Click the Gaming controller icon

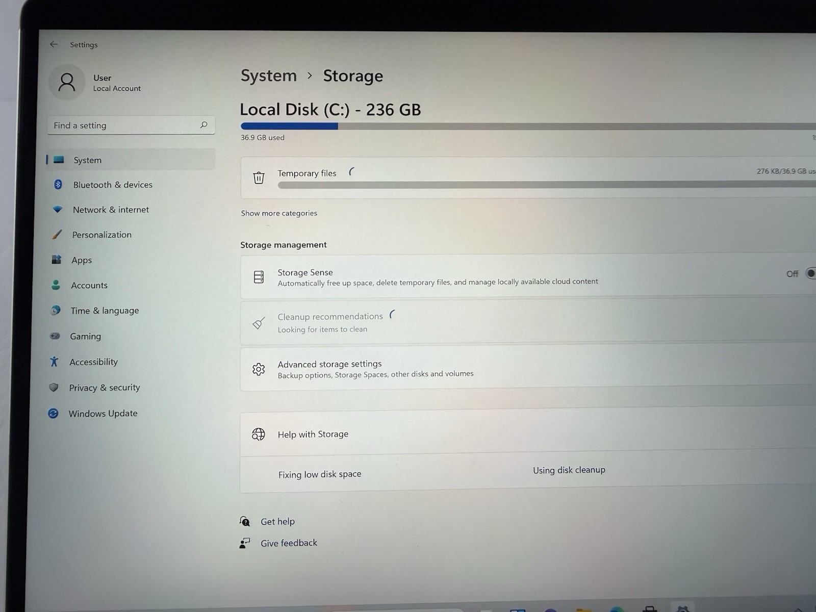55,336
